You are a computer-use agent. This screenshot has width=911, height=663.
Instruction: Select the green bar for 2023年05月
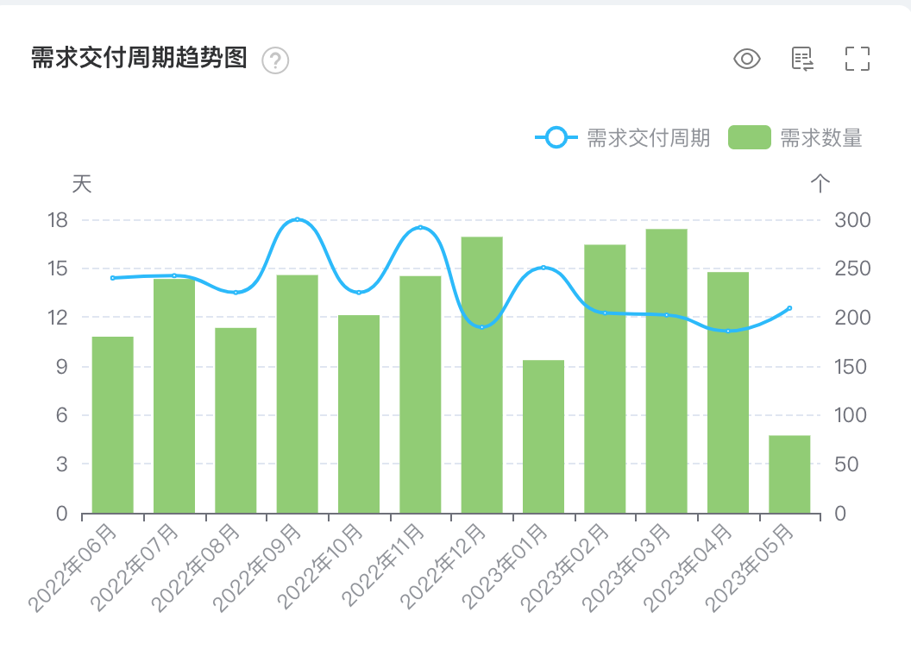click(789, 474)
